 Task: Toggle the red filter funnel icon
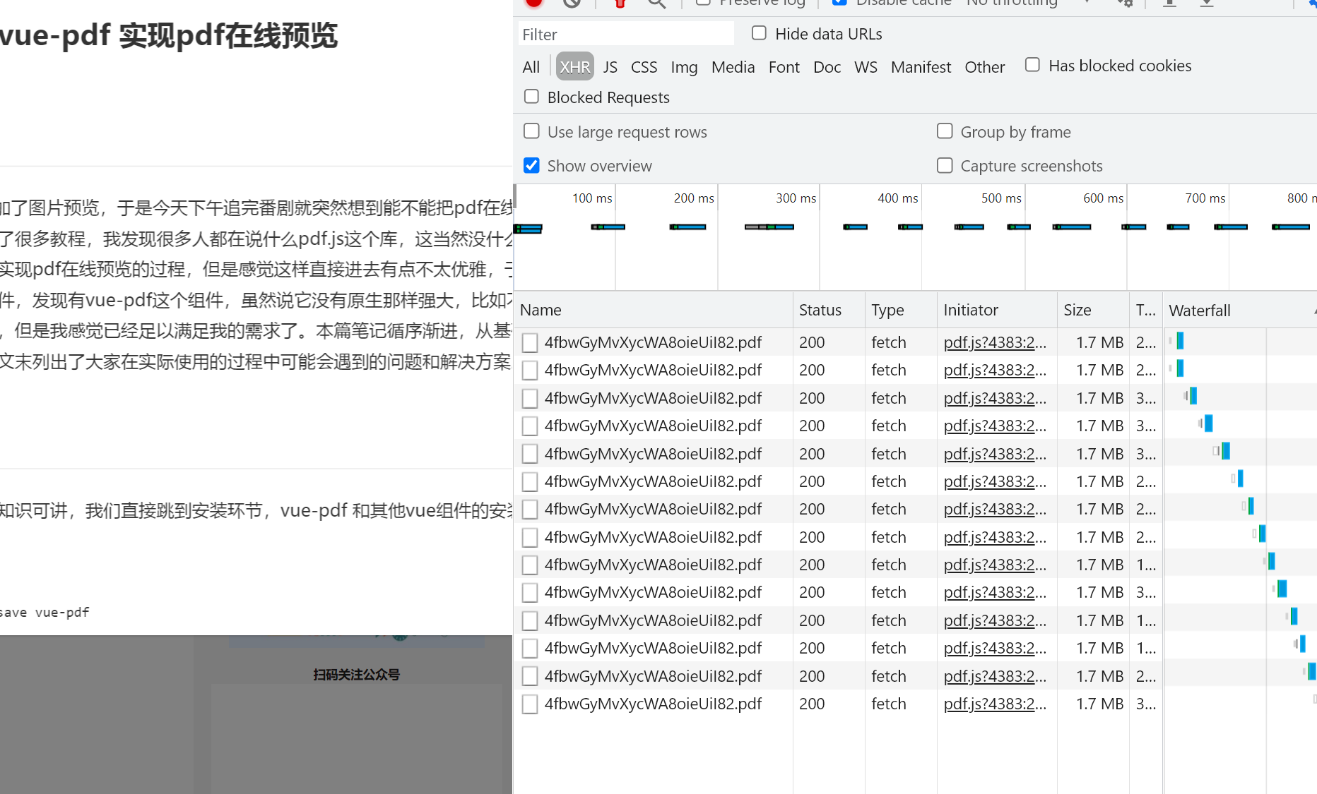click(x=620, y=2)
